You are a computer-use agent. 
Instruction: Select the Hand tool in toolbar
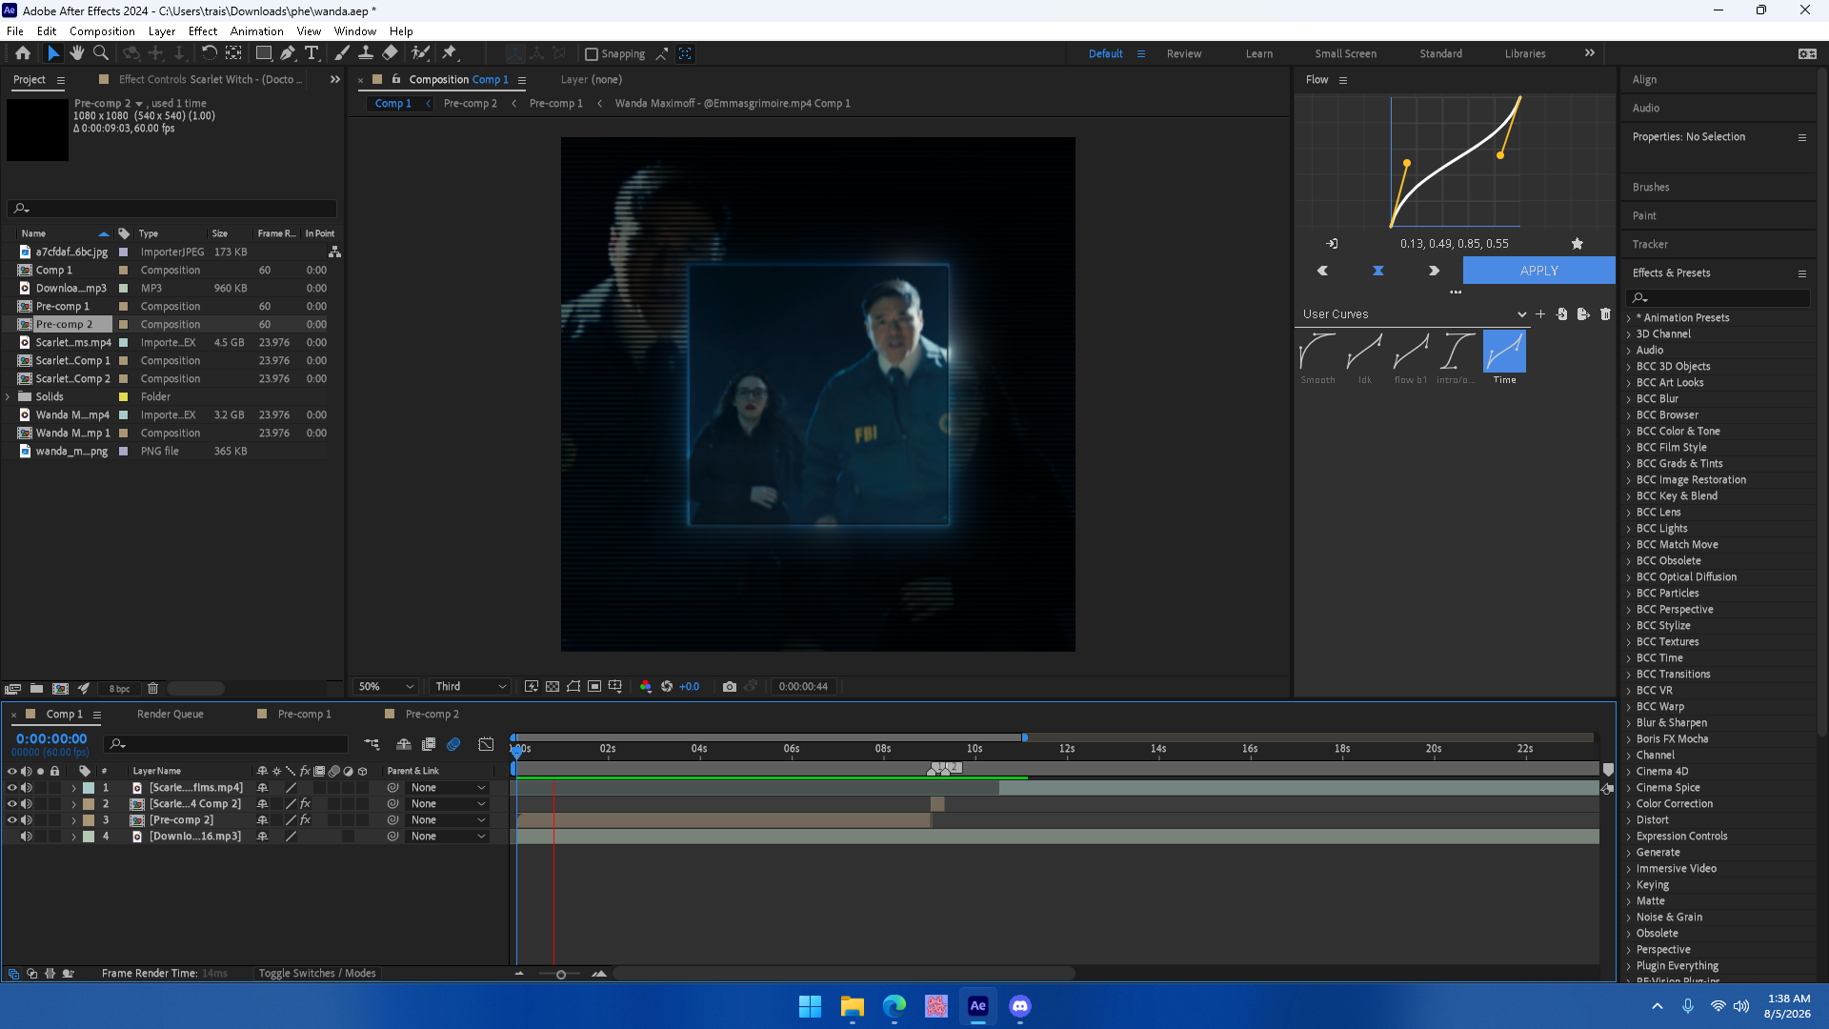click(77, 53)
